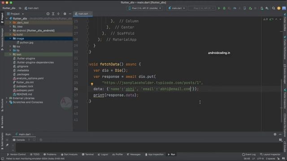Screen dimensions: 287x161
Task: Collapse the flutter_dio root folder
Action: (x=7, y=19)
